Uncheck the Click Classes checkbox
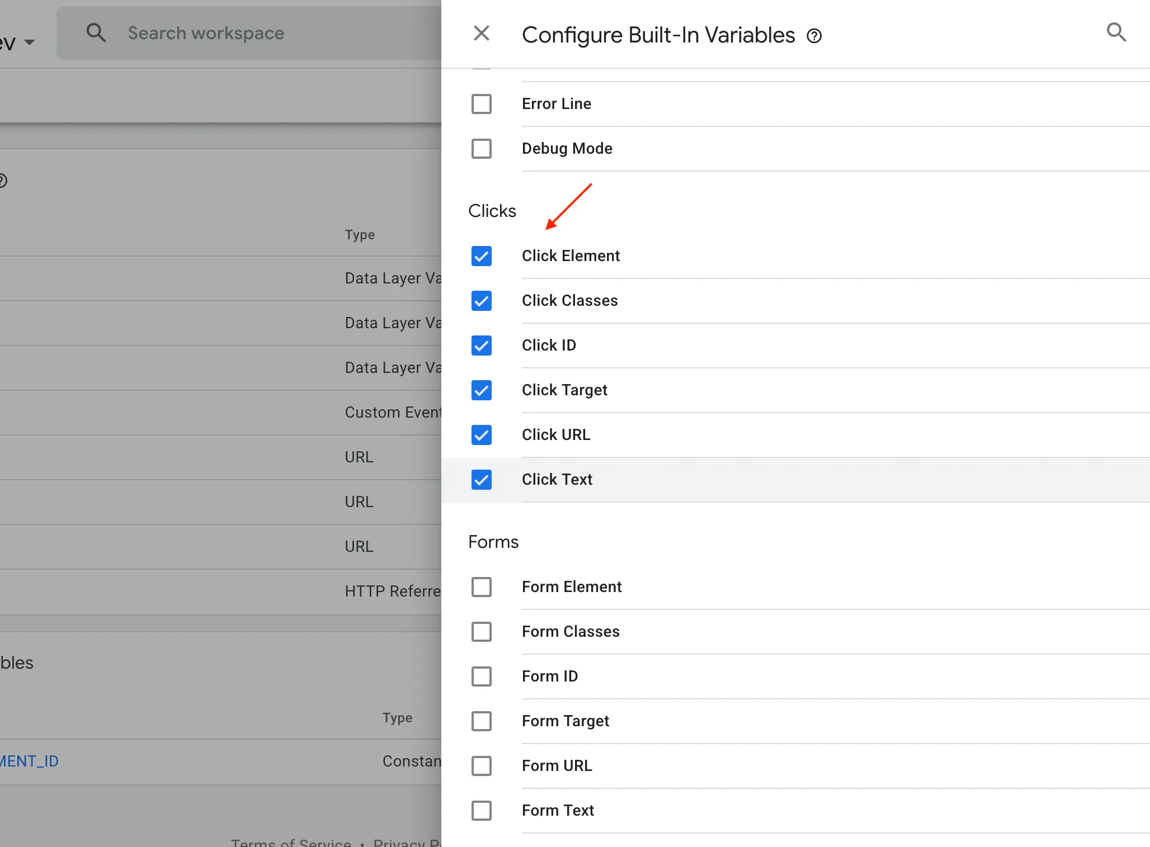The image size is (1150, 847). [482, 301]
